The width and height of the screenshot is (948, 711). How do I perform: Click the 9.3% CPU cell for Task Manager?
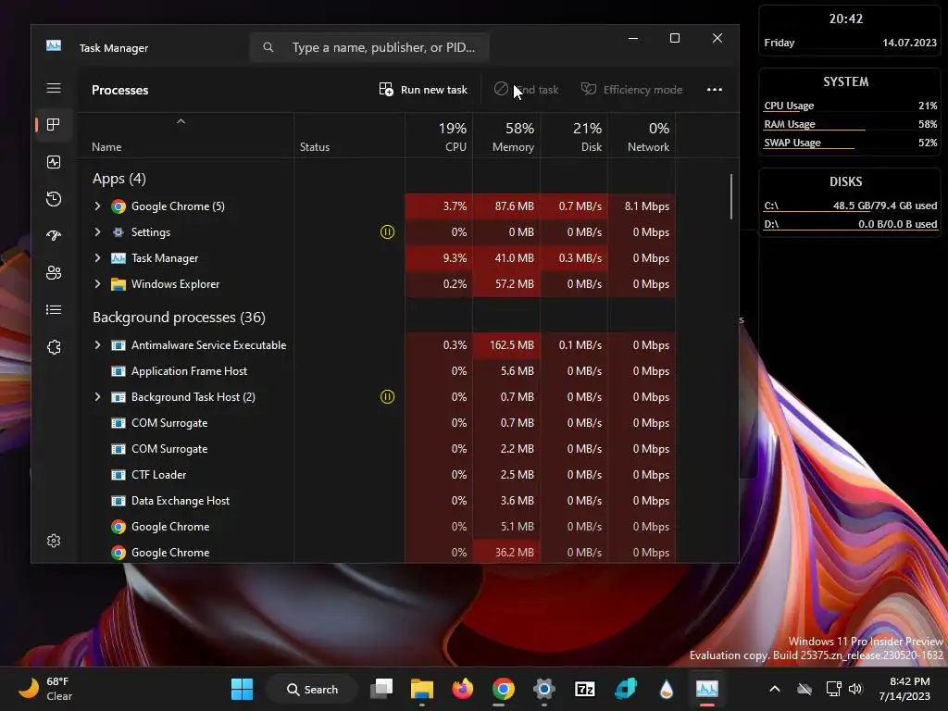click(x=440, y=258)
